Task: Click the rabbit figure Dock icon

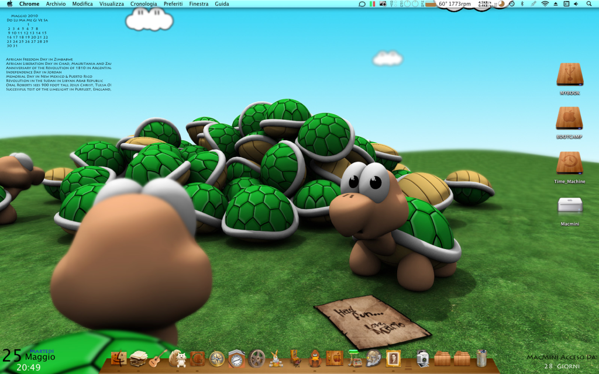Action: click(276, 359)
